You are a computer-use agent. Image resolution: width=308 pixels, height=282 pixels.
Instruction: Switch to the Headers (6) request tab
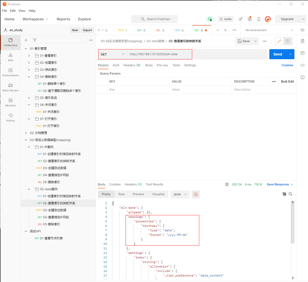pyautogui.click(x=132, y=65)
